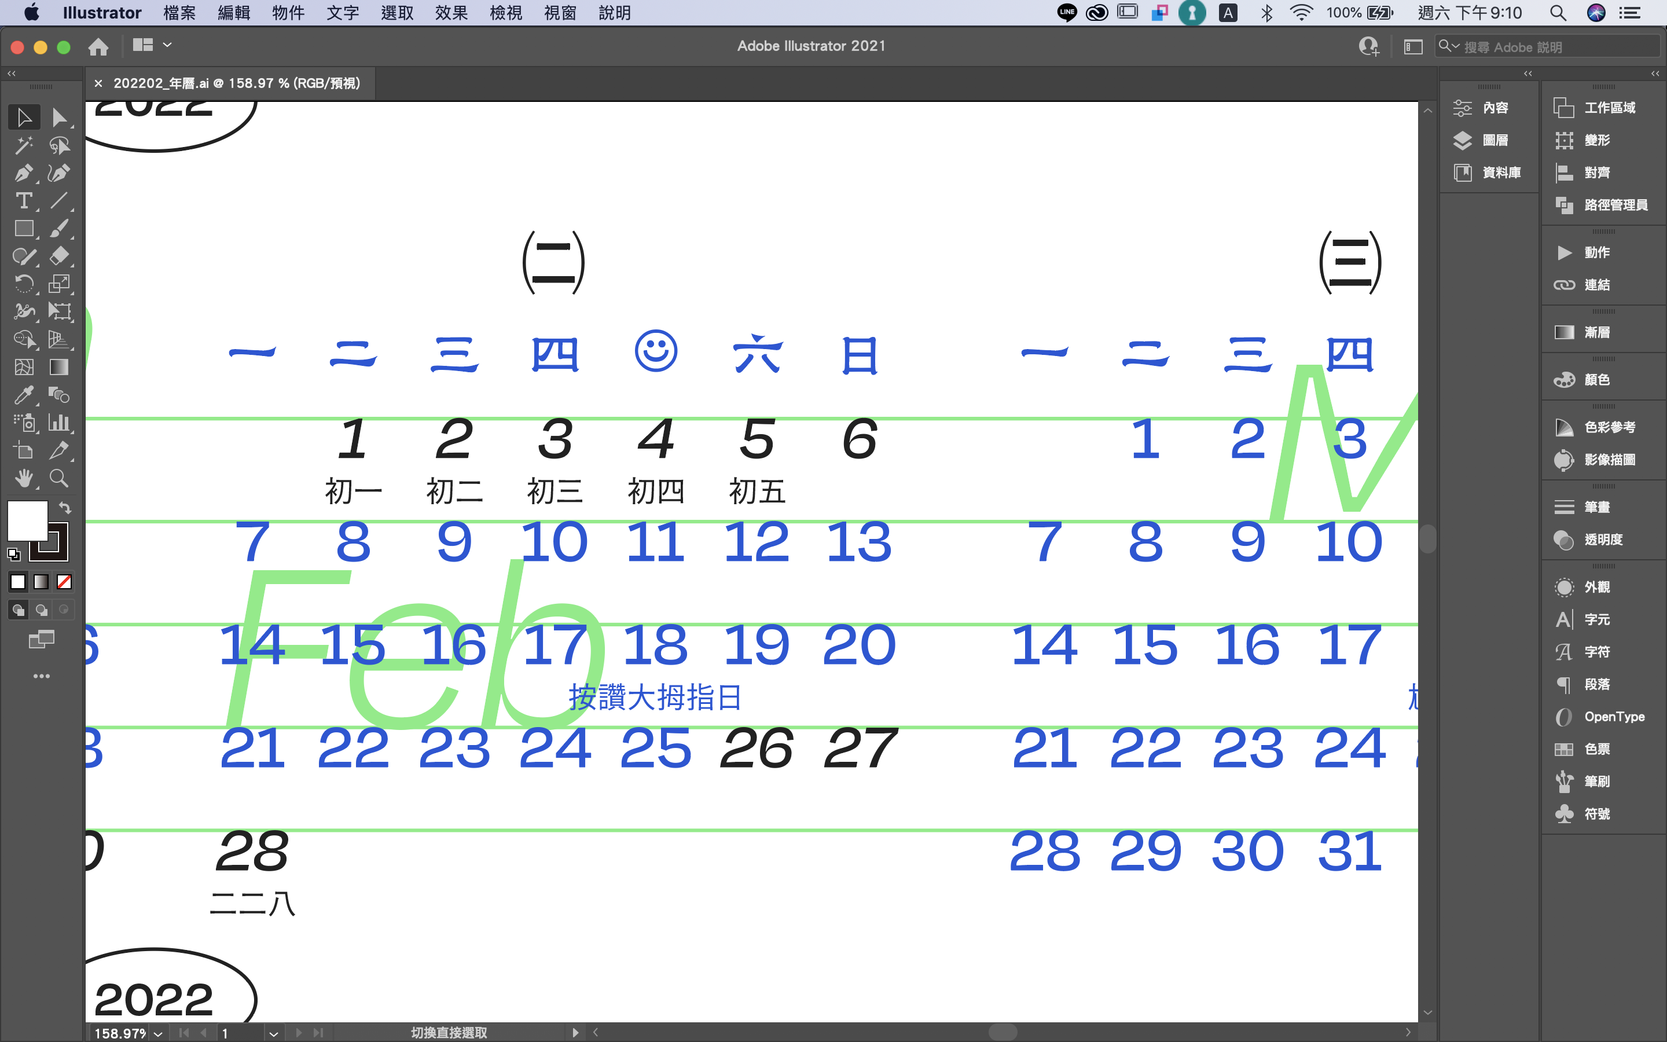This screenshot has width=1667, height=1042.
Task: Select the Zoom tool
Action: click(x=59, y=478)
